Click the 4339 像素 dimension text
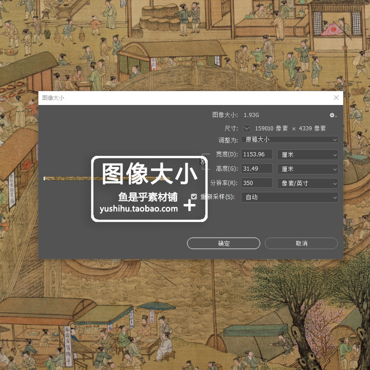The height and width of the screenshot is (370, 370). click(x=312, y=129)
